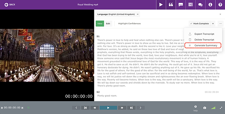Step to next with right chevron
Viewport: 225px width, 114px height.
pyautogui.click(x=140, y=108)
